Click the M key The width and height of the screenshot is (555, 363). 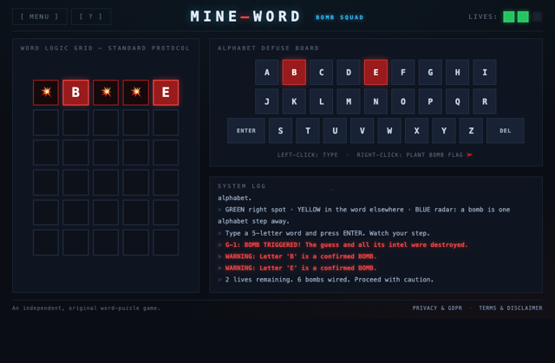349,101
